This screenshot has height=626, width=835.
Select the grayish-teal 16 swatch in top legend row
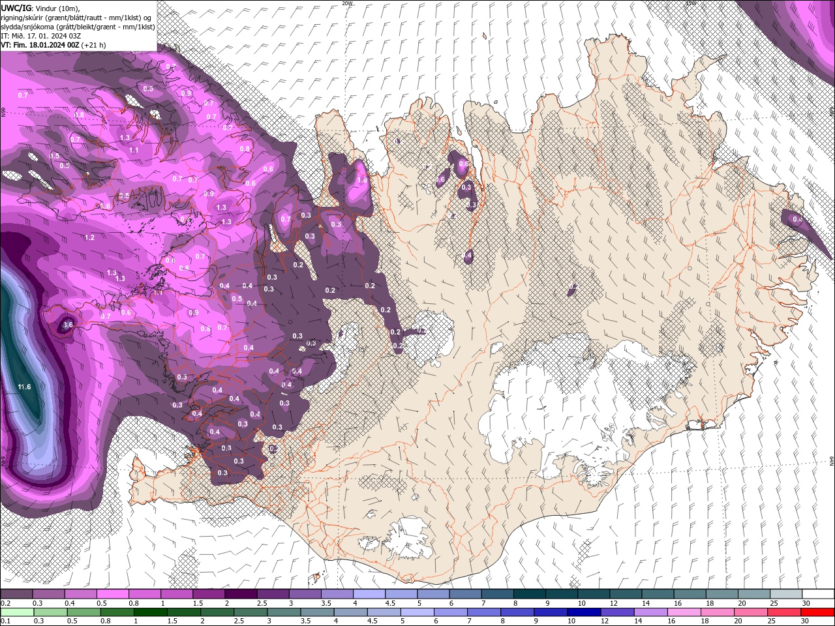click(x=690, y=594)
